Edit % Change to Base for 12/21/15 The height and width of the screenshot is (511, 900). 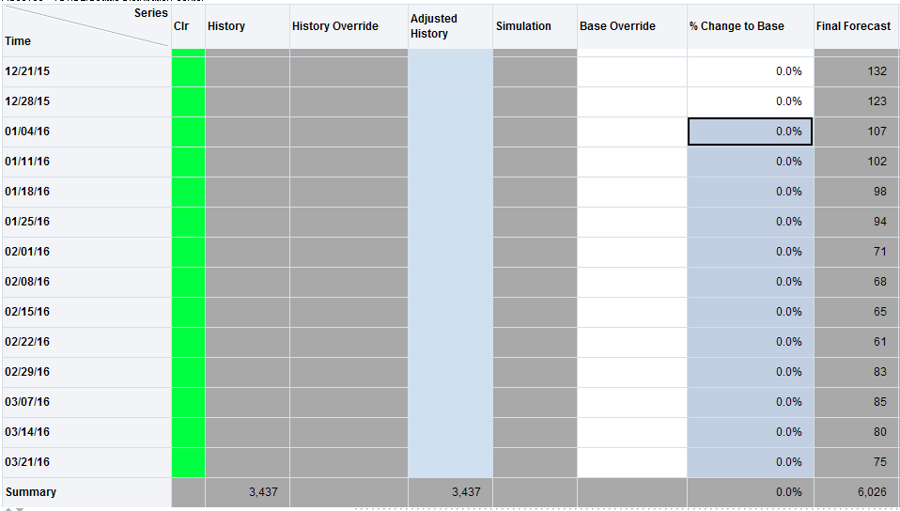751,71
